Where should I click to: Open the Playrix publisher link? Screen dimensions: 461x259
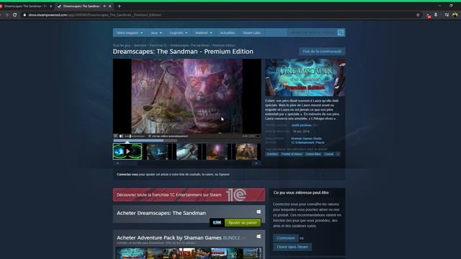(x=320, y=142)
